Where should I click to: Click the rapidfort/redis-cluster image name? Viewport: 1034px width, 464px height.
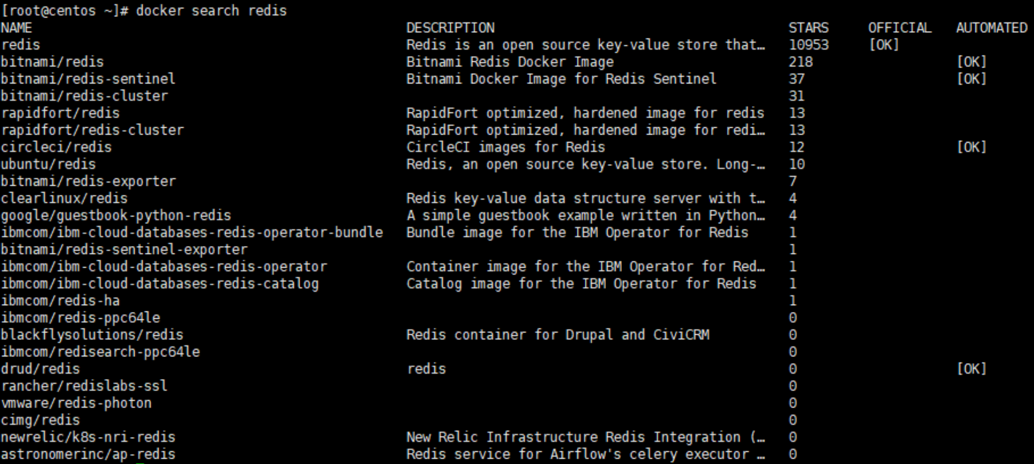(x=92, y=130)
